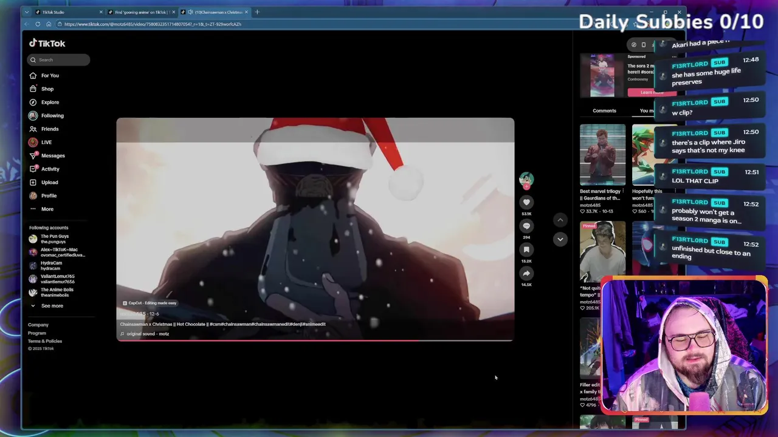778x437 pixels.
Task: Click the streamer webcam overlay
Action: tap(684, 346)
